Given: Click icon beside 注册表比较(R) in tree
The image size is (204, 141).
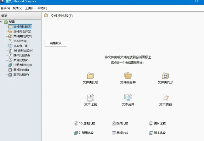Looking at the screenshot, I should pos(10,65).
